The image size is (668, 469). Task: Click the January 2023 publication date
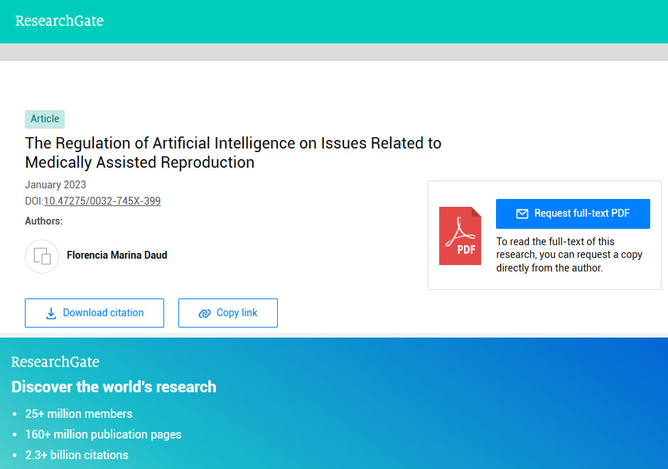(55, 185)
